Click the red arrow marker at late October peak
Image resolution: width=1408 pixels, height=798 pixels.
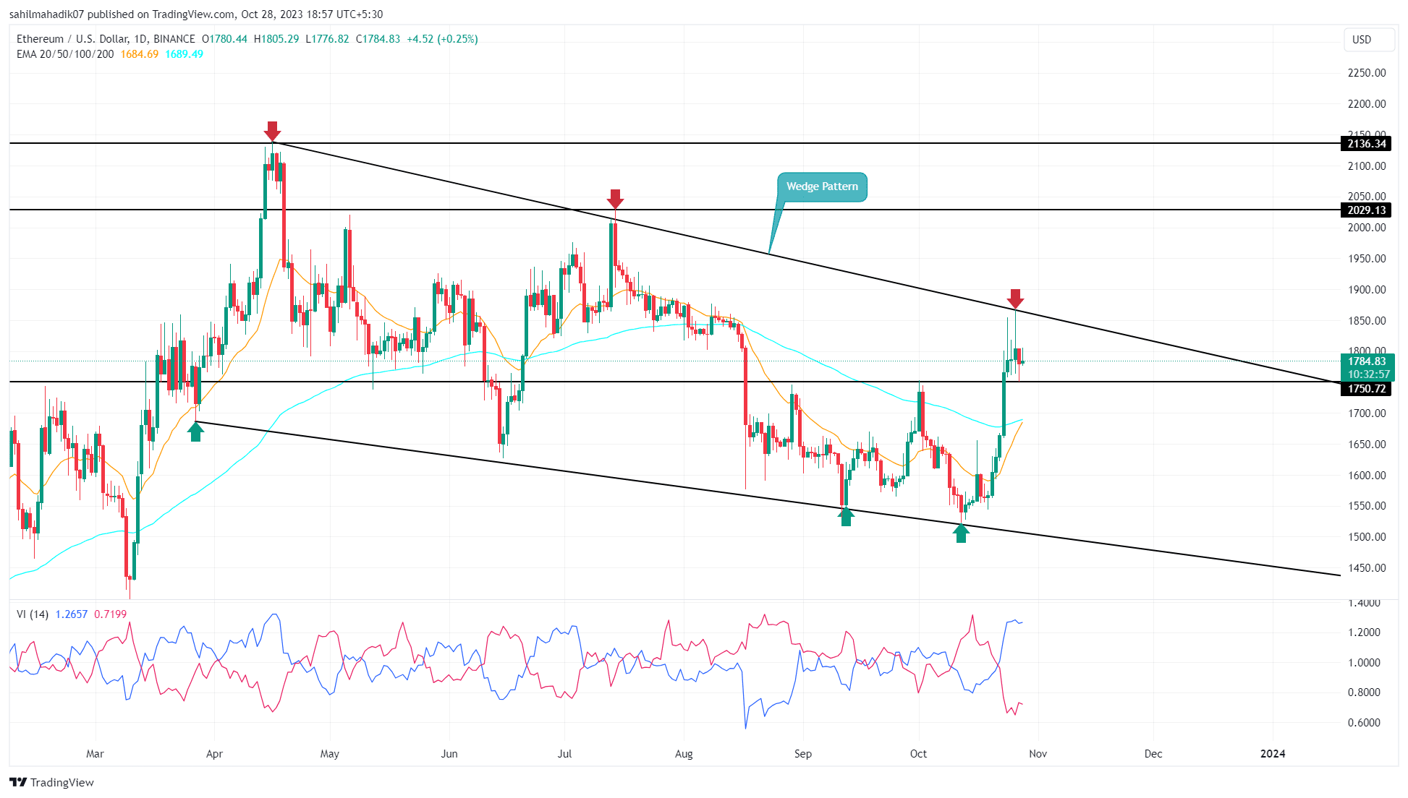[1016, 299]
